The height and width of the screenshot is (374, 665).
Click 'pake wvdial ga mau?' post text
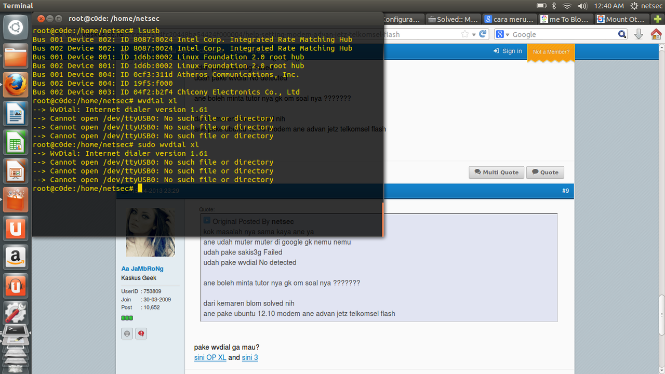point(227,347)
